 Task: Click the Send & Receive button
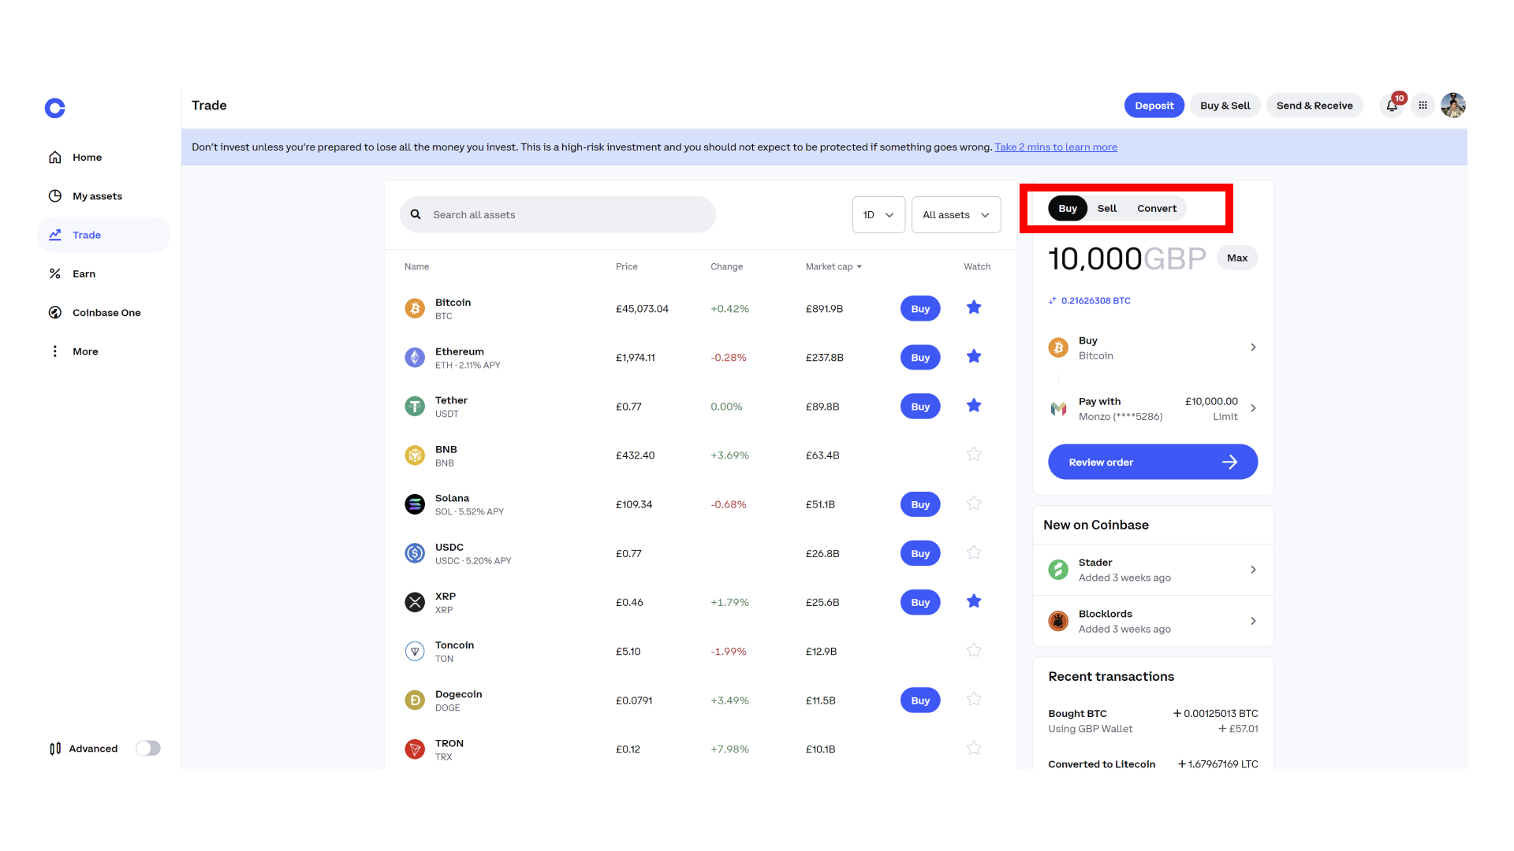tap(1314, 106)
